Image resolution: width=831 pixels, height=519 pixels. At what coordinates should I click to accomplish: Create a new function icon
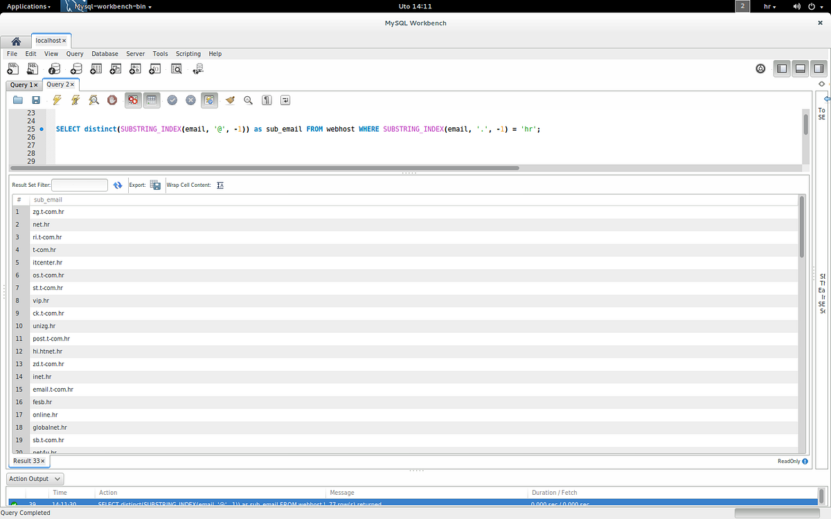(x=155, y=69)
